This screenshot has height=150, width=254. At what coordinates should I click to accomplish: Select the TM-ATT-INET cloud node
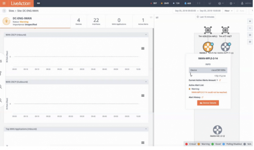click(225, 30)
